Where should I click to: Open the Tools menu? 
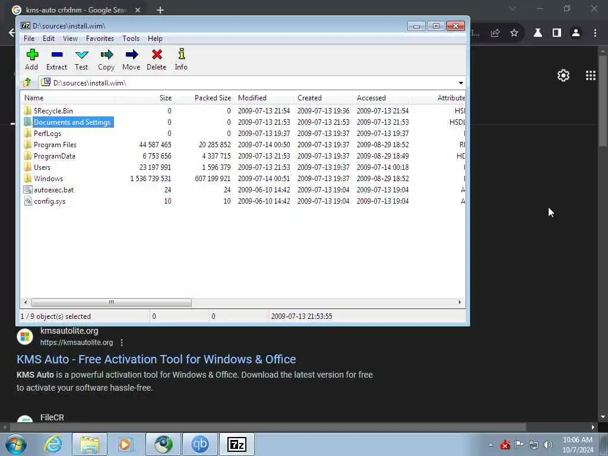[x=131, y=39]
